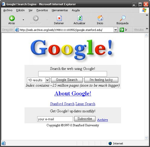This screenshot has height=147, width=150.
Task: Click the scrollbar down arrow
Action: coord(146,138)
